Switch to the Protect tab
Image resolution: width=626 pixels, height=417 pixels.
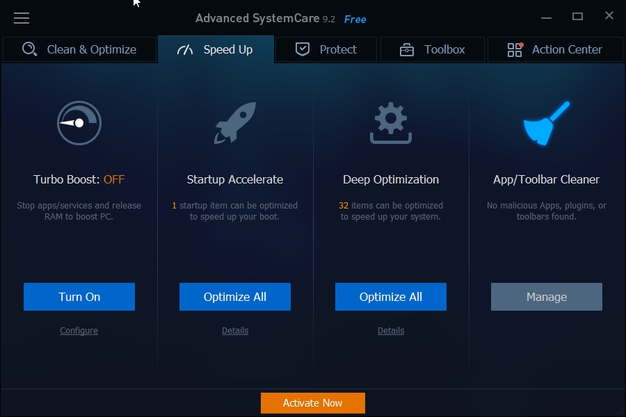[326, 49]
